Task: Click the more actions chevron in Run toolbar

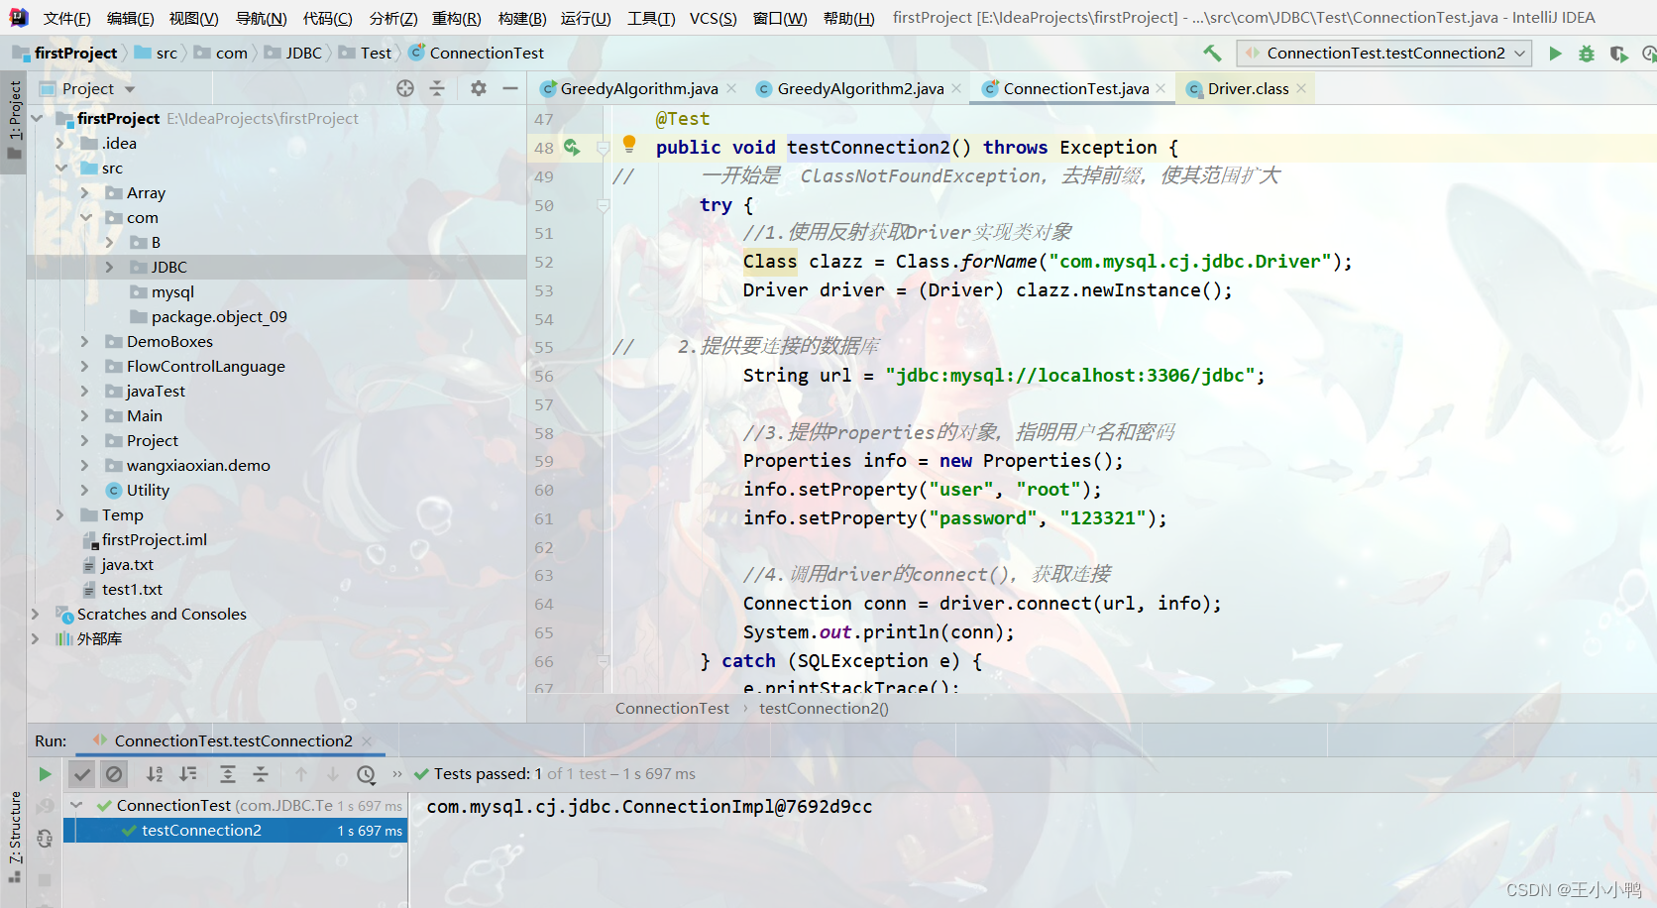Action: point(397,774)
